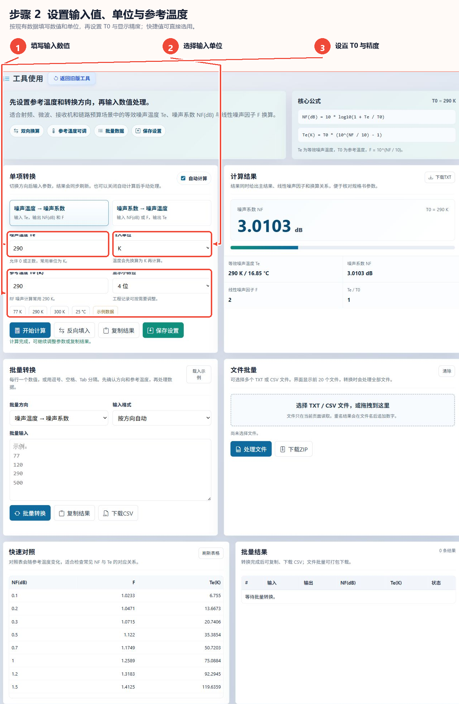Click the TXT / CSV file drop zone
The width and height of the screenshot is (459, 704).
(x=342, y=410)
